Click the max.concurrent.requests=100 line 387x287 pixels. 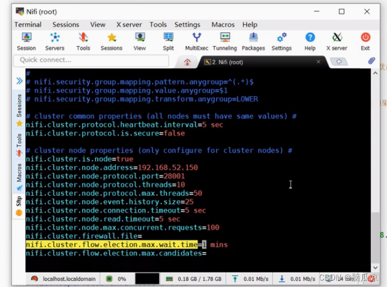coord(122,227)
